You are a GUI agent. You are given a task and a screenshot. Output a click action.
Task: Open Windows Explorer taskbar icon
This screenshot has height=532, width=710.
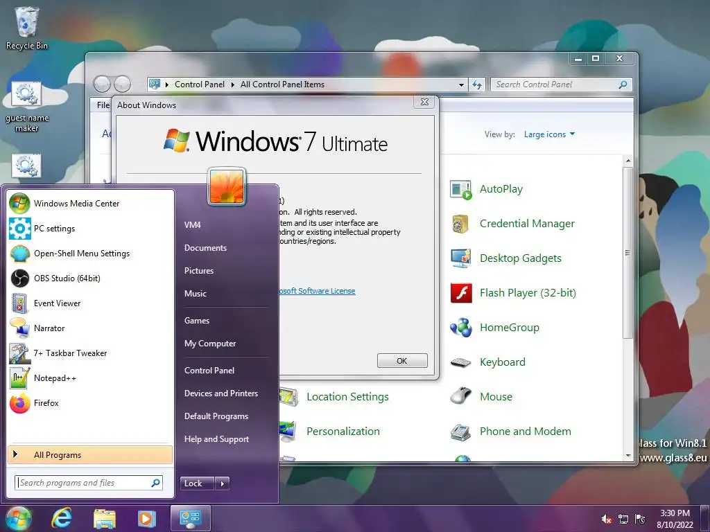104,518
